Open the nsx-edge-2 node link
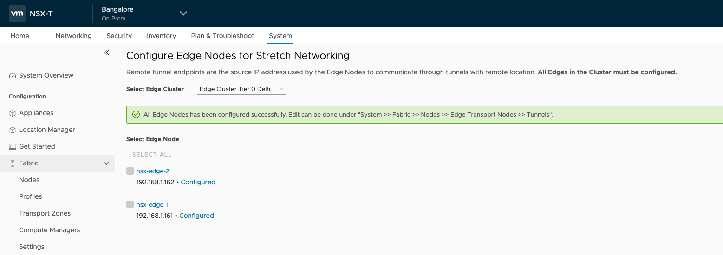 coord(153,171)
